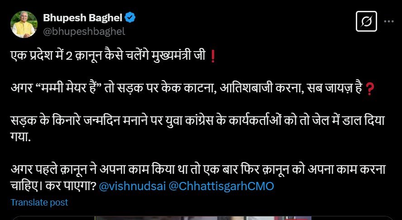Click the red exclamation mark emoji
Viewport: 402px width, 220px height.
tap(212, 57)
